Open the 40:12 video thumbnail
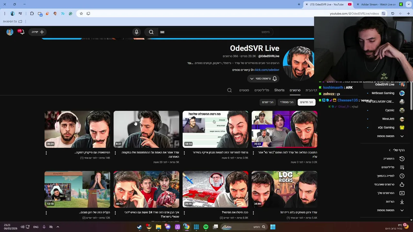 [x=146, y=189]
